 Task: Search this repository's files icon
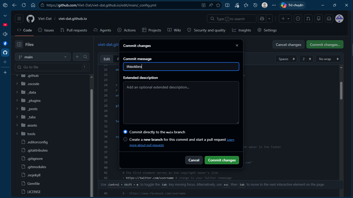point(85,57)
